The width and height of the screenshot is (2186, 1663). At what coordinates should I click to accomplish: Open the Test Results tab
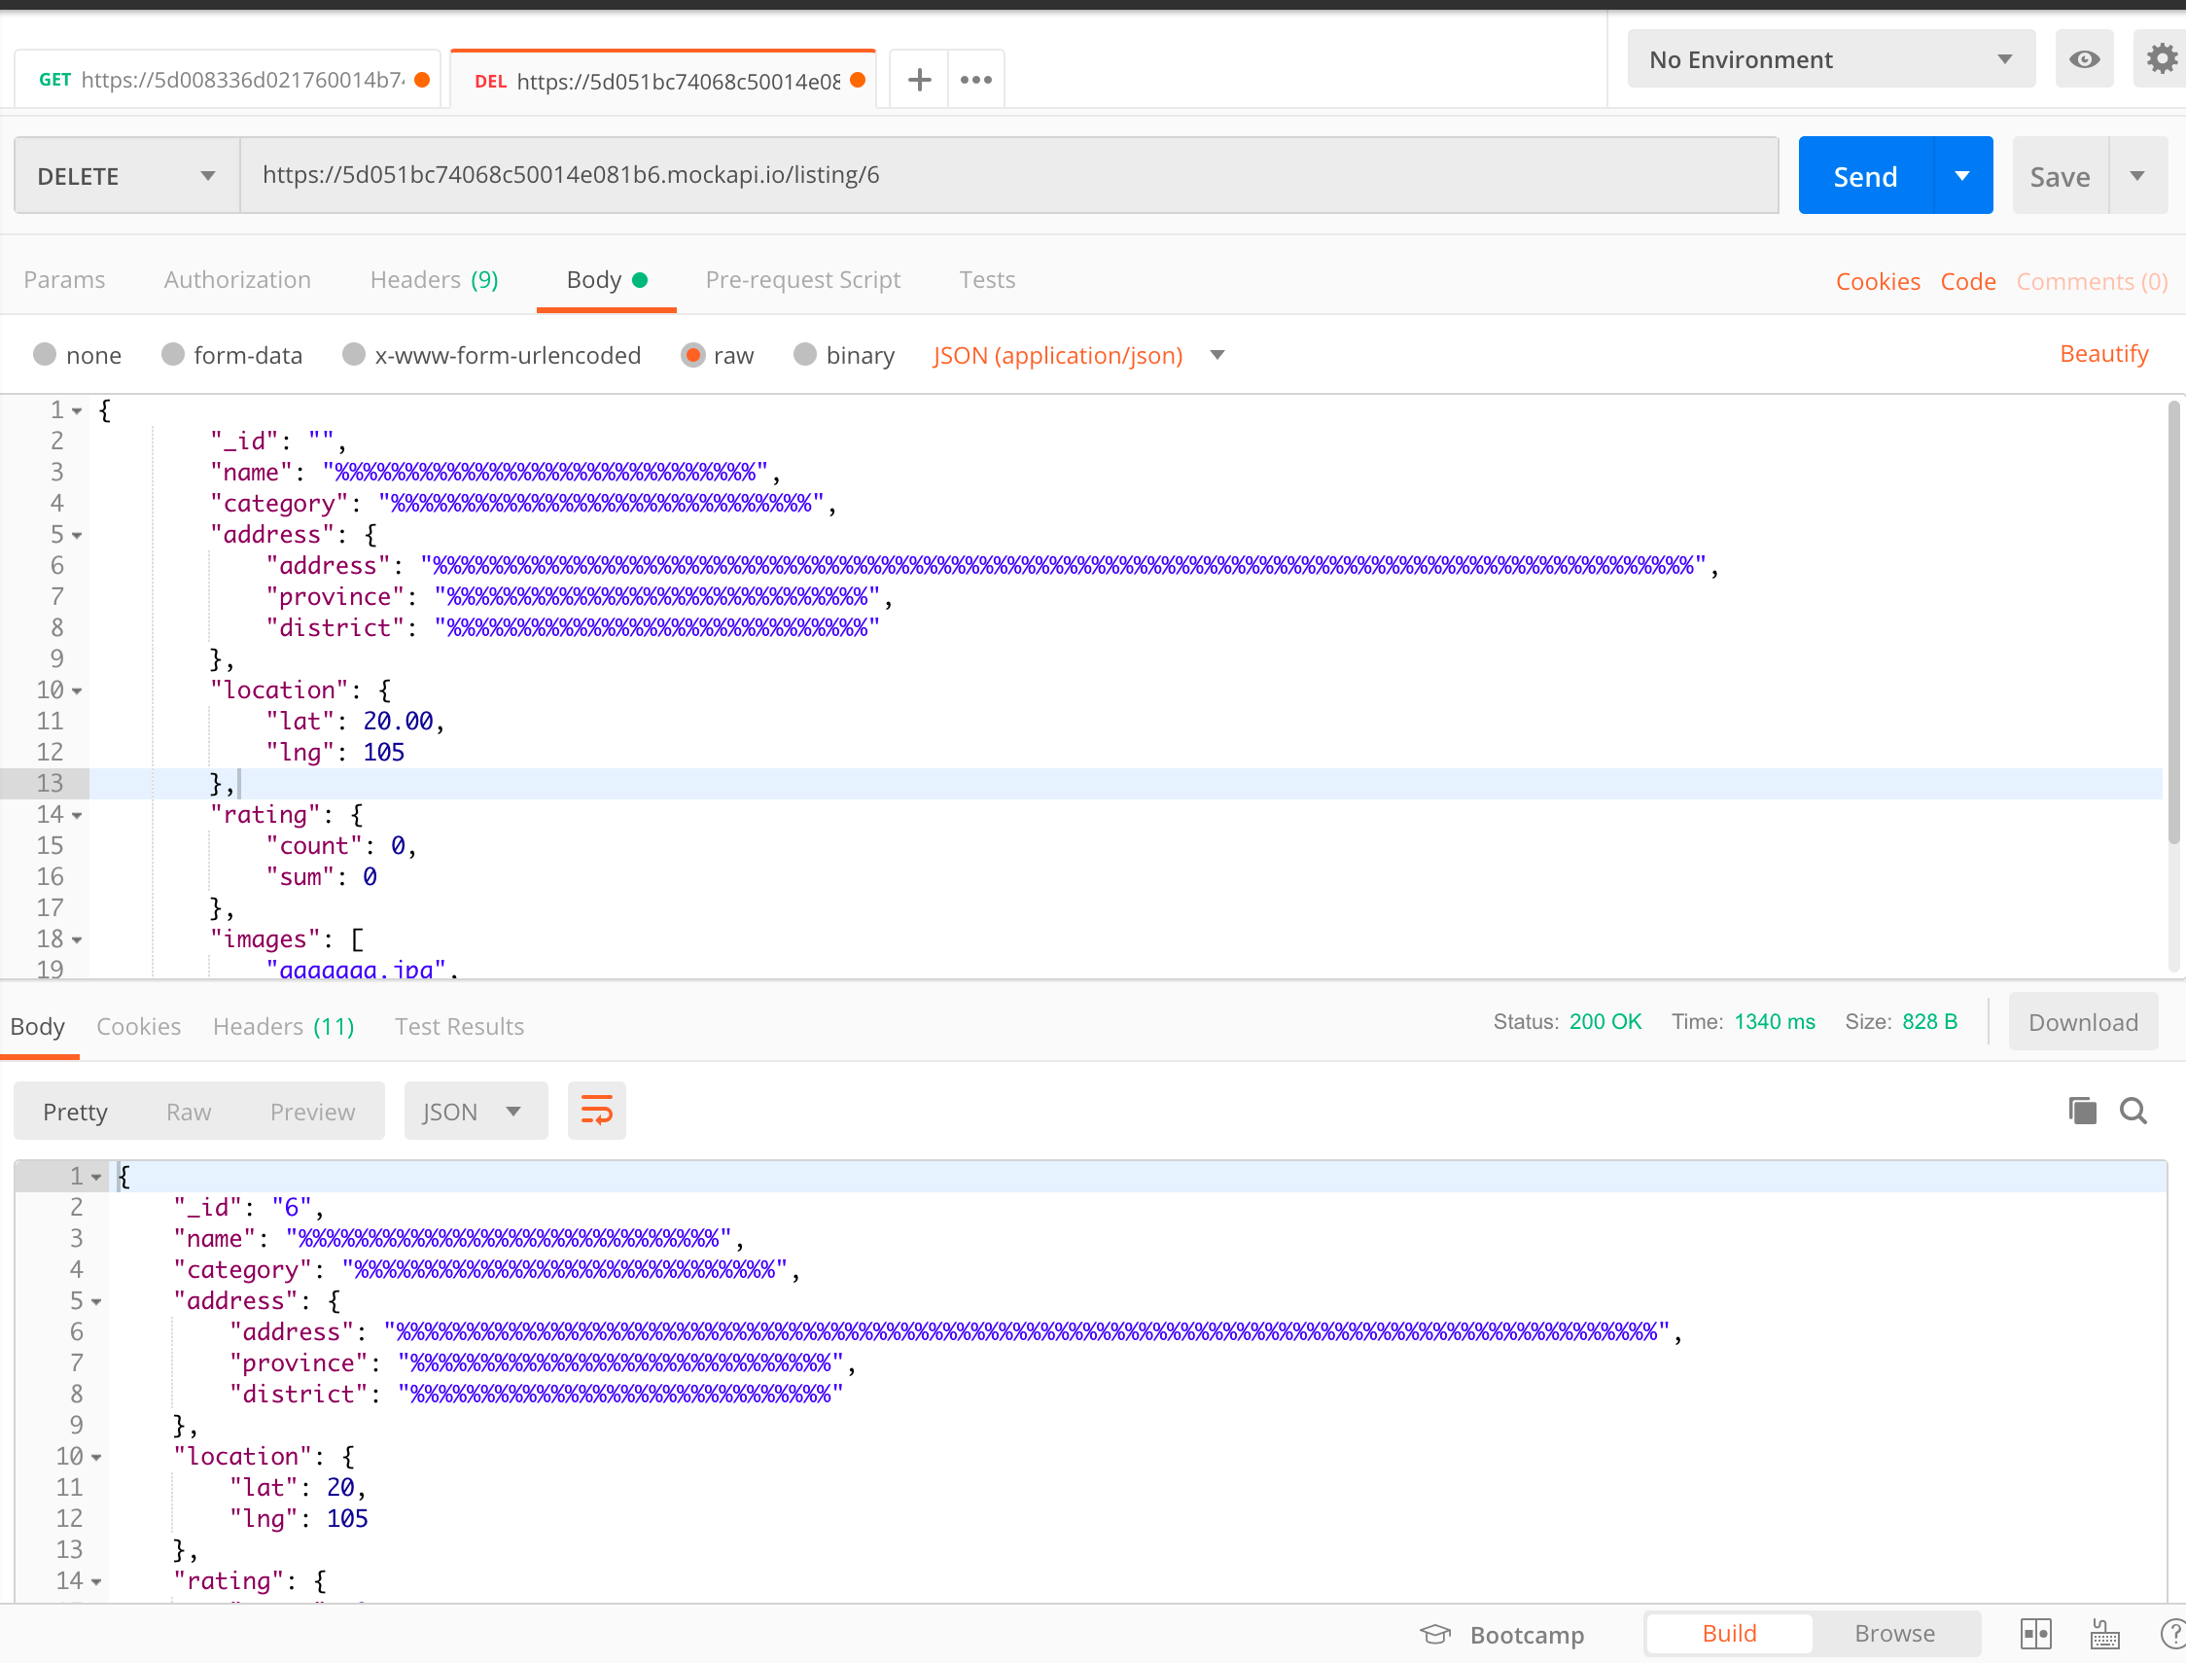pos(459,1027)
